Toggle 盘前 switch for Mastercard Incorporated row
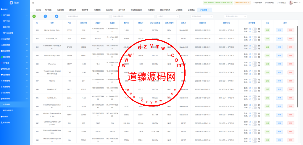 click(x=254, y=139)
